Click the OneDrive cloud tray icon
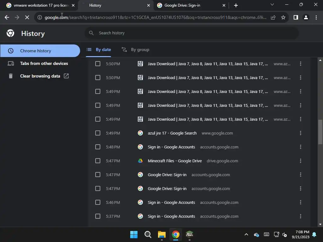Screen dimensions: 323x242 pyautogui.click(x=256, y=234)
